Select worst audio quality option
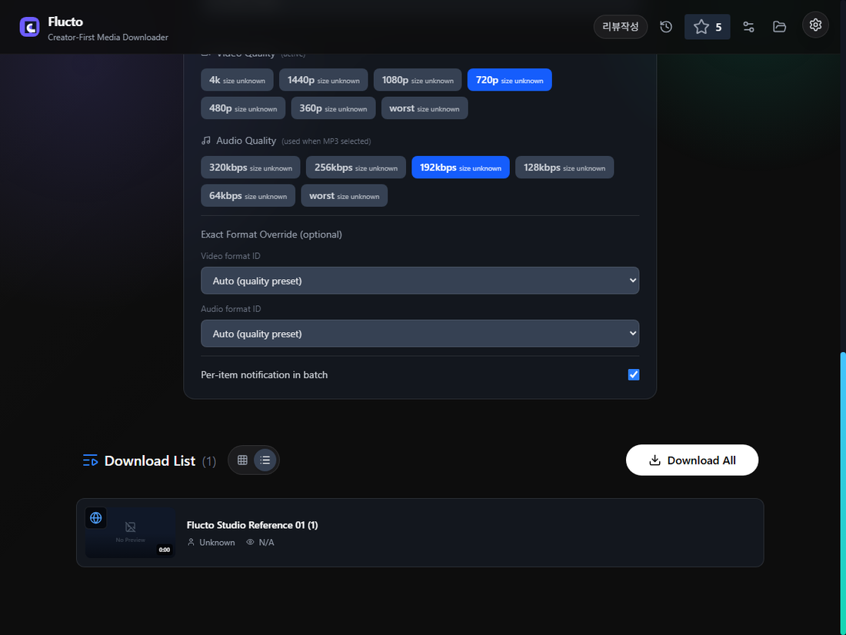Screen dimensions: 846x635 coord(345,196)
